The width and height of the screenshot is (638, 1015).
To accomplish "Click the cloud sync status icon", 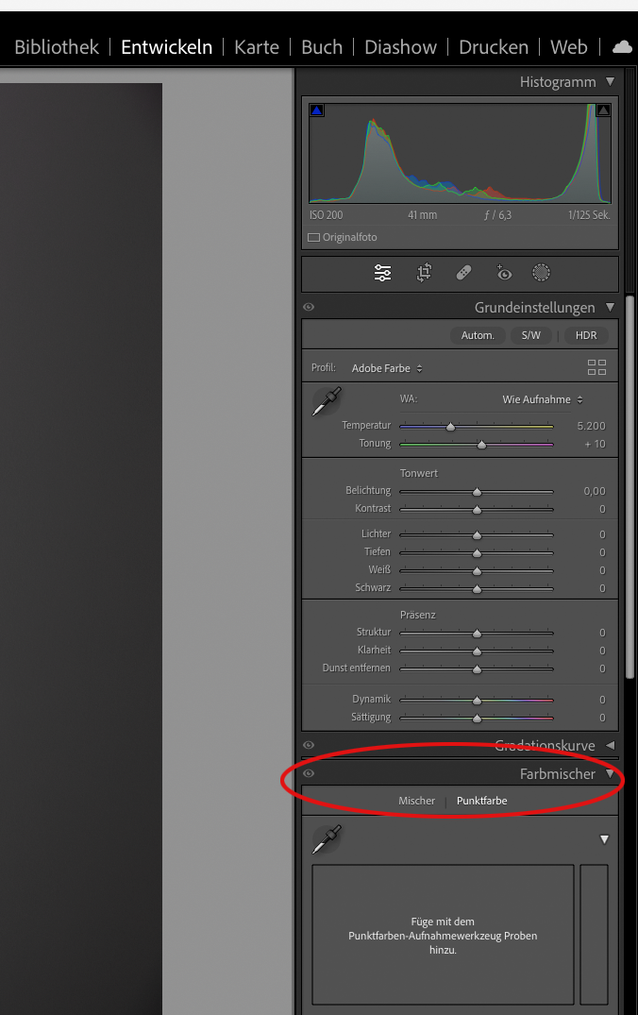I will [x=622, y=46].
